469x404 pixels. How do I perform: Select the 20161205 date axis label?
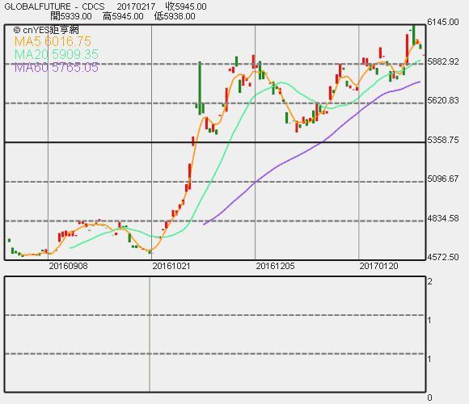coord(275,266)
